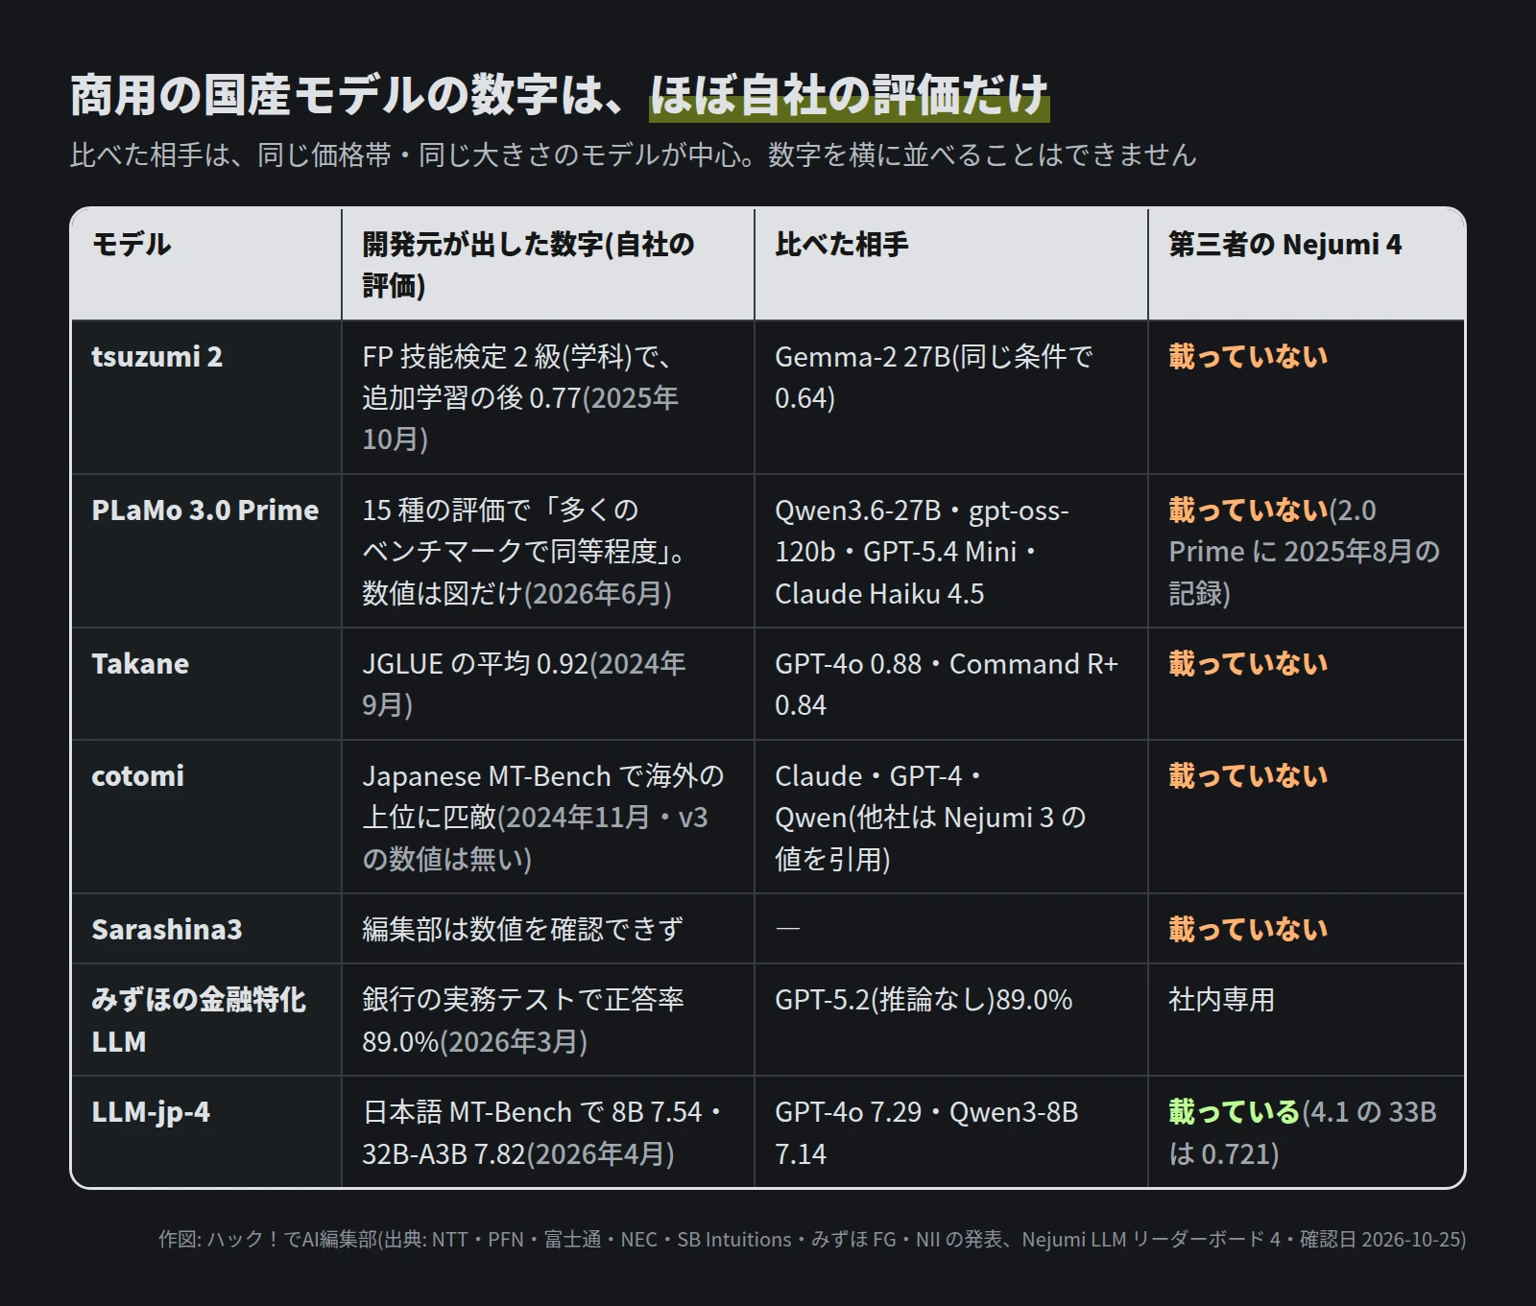Click '載っていない' in the cotomi row
Viewport: 1536px width, 1306px height.
(x=1248, y=776)
